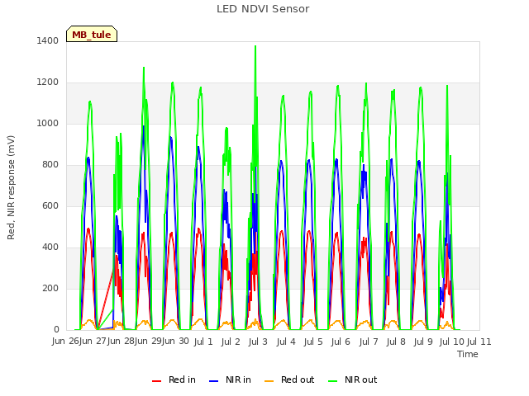Screen dimensions: 529x396
Task: Click the Jun 30 x-axis label
Action: [x=175, y=342]
